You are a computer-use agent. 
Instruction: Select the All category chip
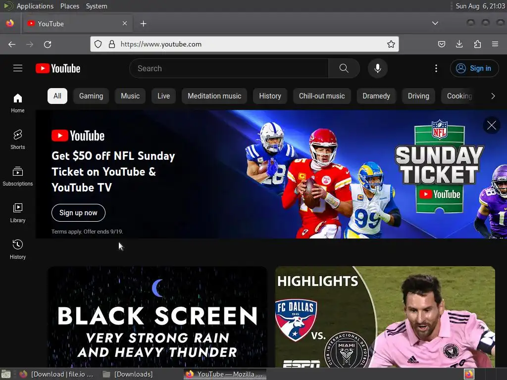pyautogui.click(x=57, y=96)
